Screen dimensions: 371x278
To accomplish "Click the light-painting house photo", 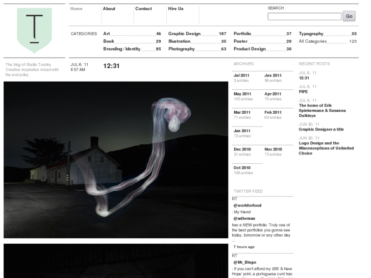I will 116,160.
